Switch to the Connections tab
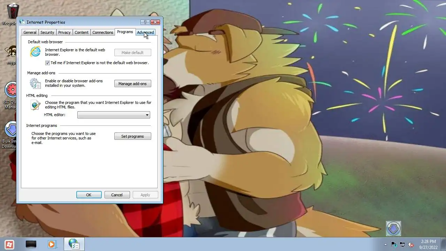446x251 pixels. click(102, 32)
